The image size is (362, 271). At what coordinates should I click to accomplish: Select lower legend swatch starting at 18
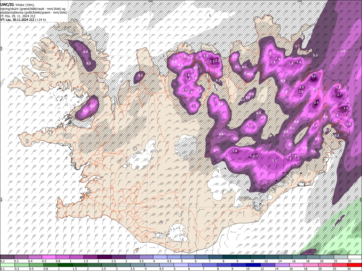[311, 265]
